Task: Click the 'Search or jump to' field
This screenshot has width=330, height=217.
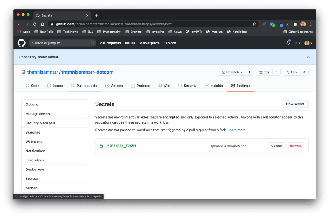Action: (x=62, y=43)
